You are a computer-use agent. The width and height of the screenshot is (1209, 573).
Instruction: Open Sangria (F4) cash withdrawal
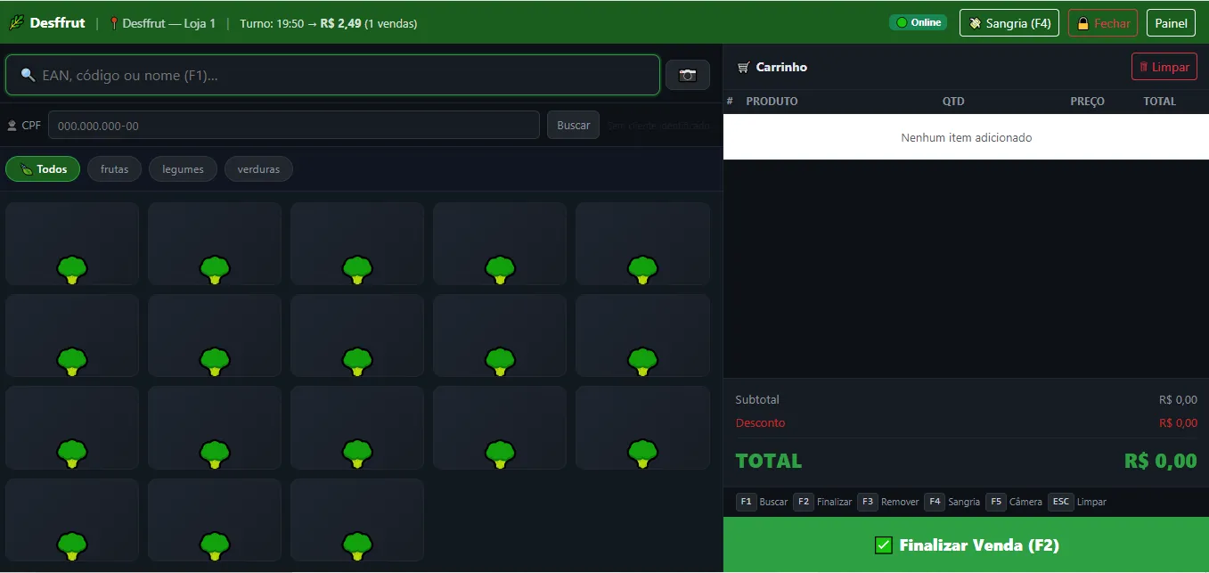[1009, 23]
